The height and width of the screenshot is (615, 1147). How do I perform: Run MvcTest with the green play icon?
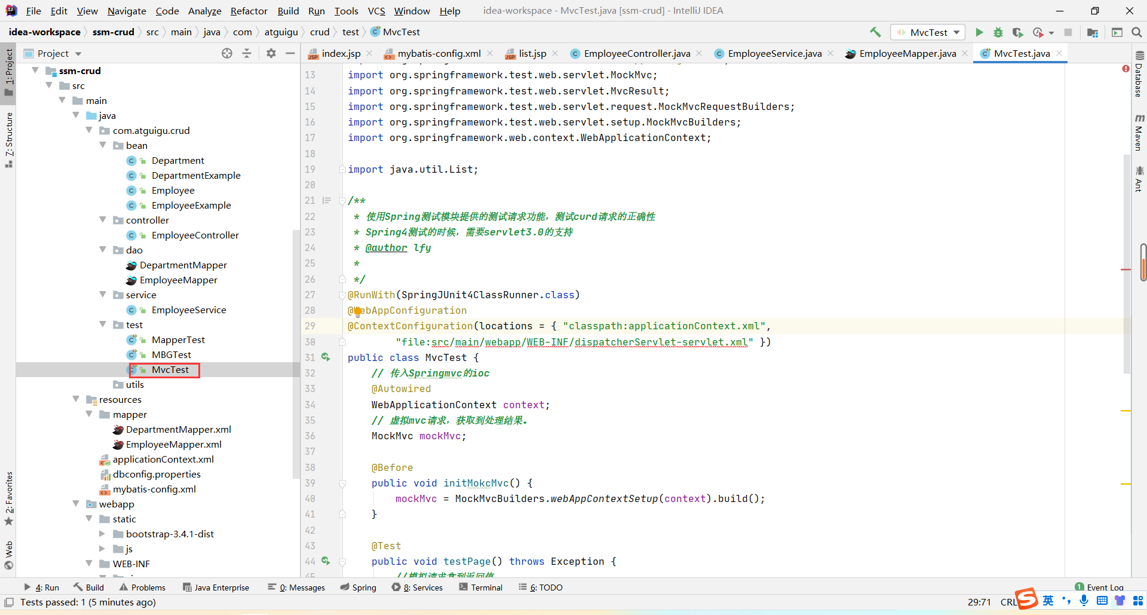(x=979, y=32)
